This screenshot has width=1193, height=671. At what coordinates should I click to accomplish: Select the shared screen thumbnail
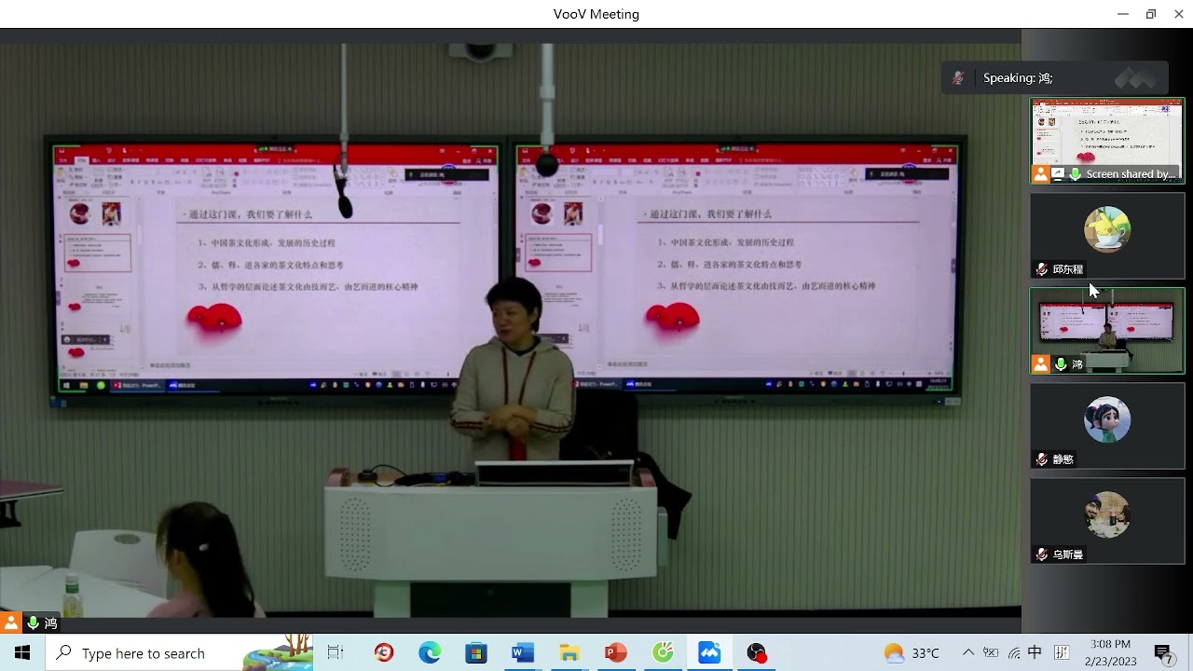pos(1107,141)
